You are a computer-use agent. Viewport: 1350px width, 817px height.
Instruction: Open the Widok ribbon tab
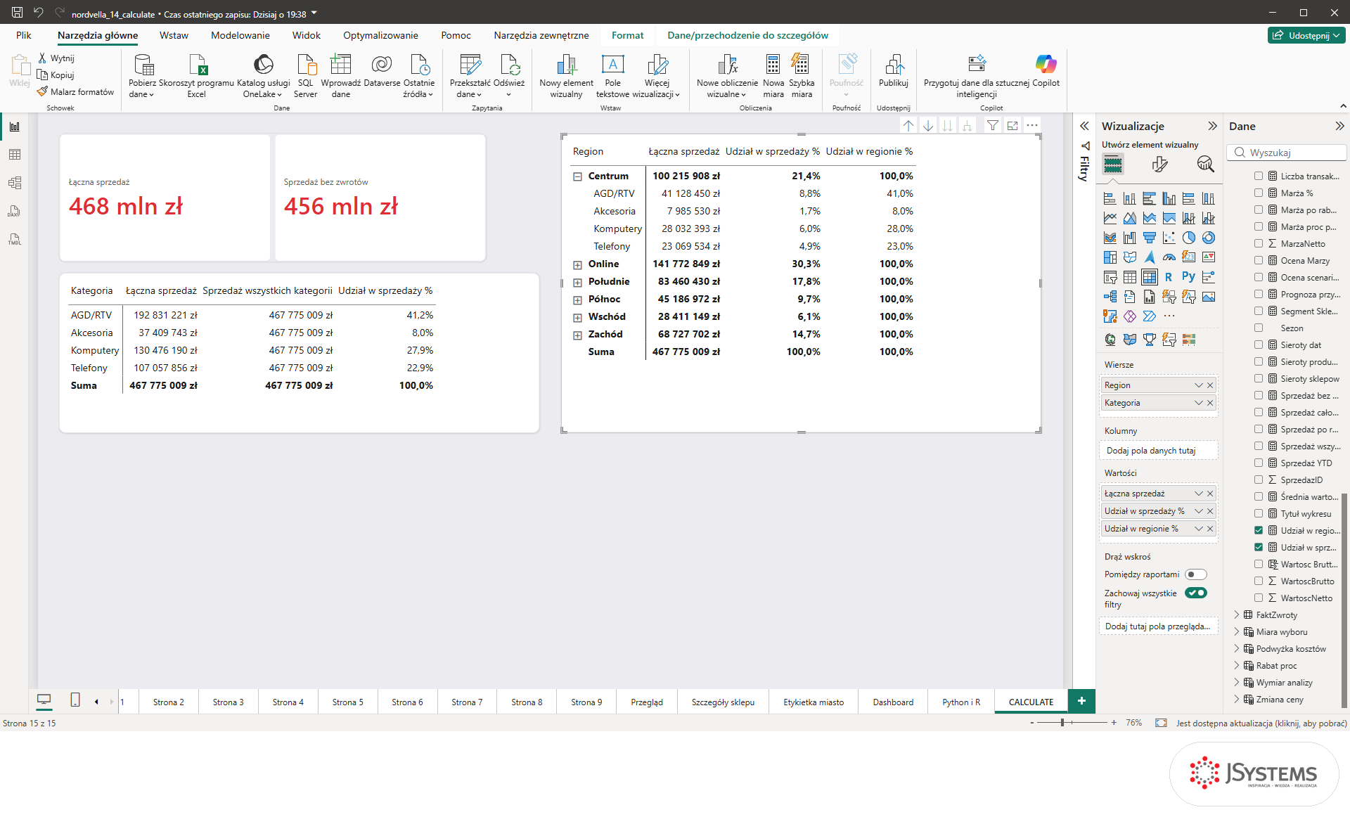point(307,35)
